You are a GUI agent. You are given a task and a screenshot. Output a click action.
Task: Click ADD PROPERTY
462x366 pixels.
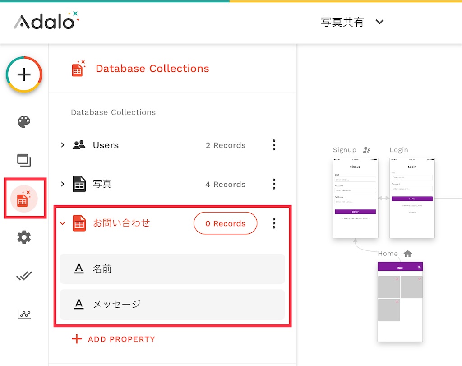pos(113,339)
